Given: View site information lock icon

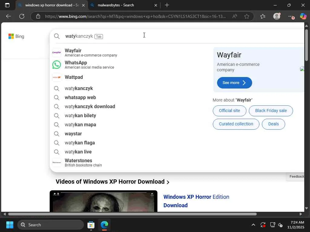Looking at the screenshot, I should point(38,16).
